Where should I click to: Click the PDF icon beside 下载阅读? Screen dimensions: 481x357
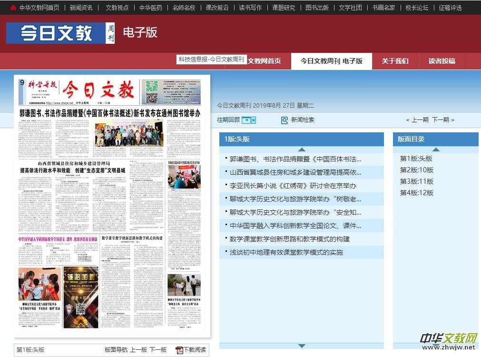179,350
